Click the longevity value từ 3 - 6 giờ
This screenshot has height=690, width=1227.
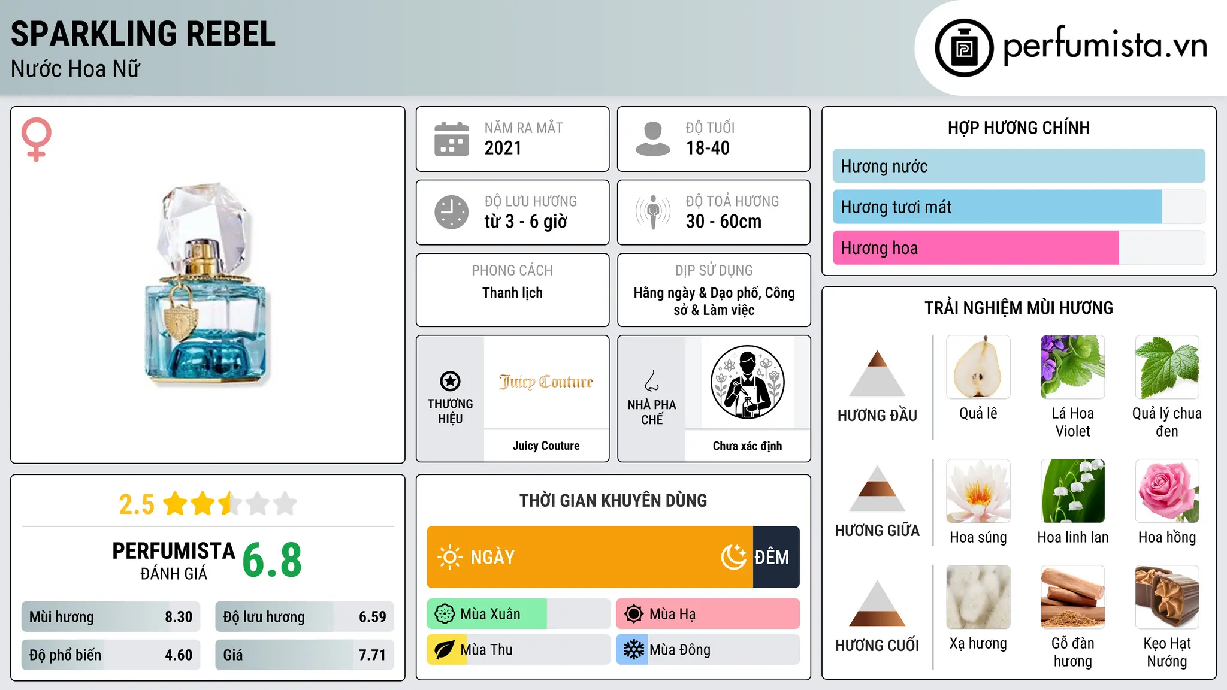coord(525,222)
